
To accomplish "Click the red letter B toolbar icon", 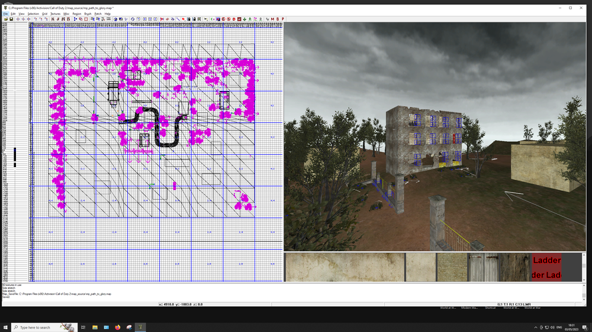I will (278, 19).
